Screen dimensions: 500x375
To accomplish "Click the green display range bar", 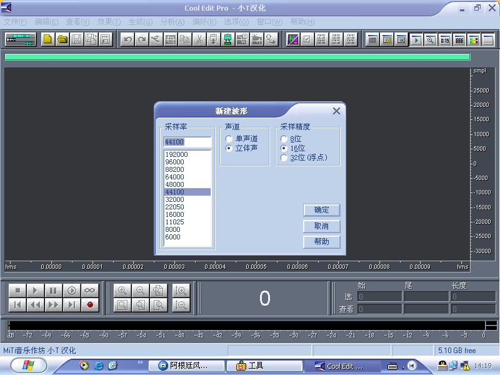I will click(x=237, y=57).
